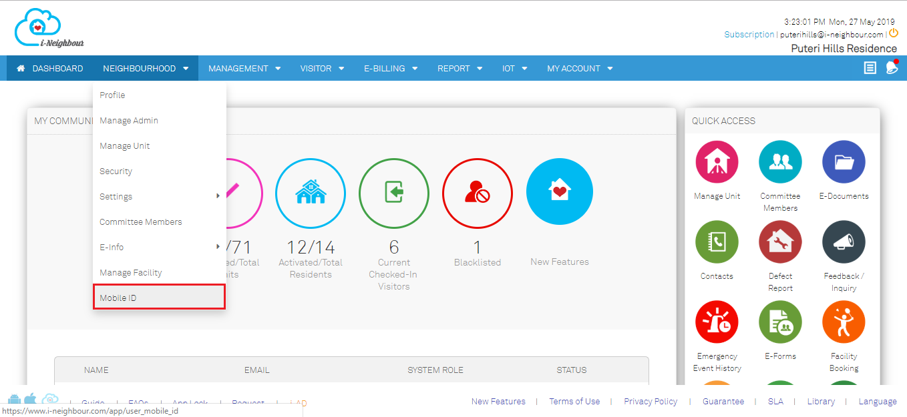Viewport: 907px width, 417px height.
Task: Click the Current Checked-In Visitors icon
Action: (394, 193)
